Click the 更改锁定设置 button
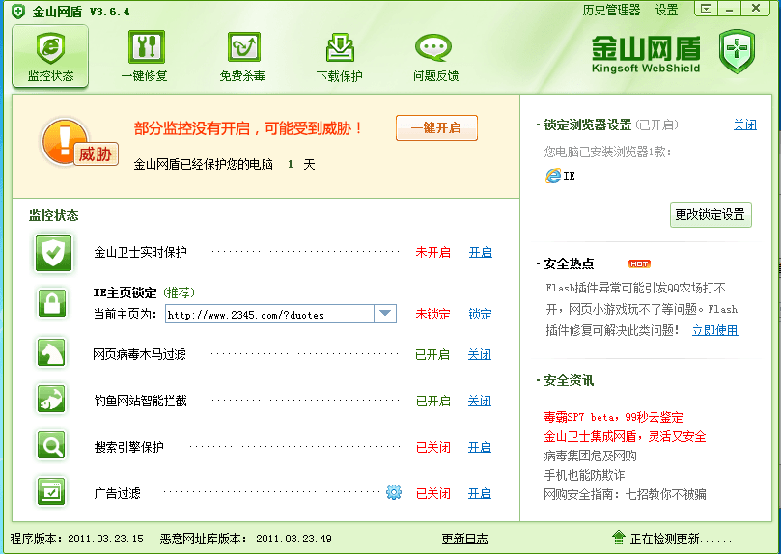This screenshot has height=554, width=781. click(x=711, y=214)
